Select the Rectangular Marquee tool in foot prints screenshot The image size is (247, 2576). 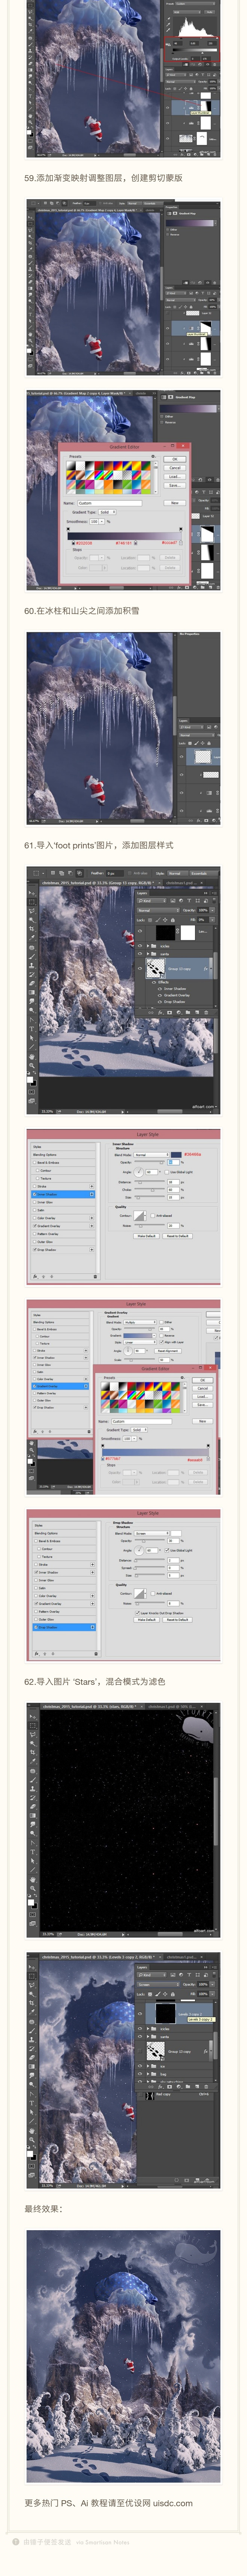click(x=32, y=902)
